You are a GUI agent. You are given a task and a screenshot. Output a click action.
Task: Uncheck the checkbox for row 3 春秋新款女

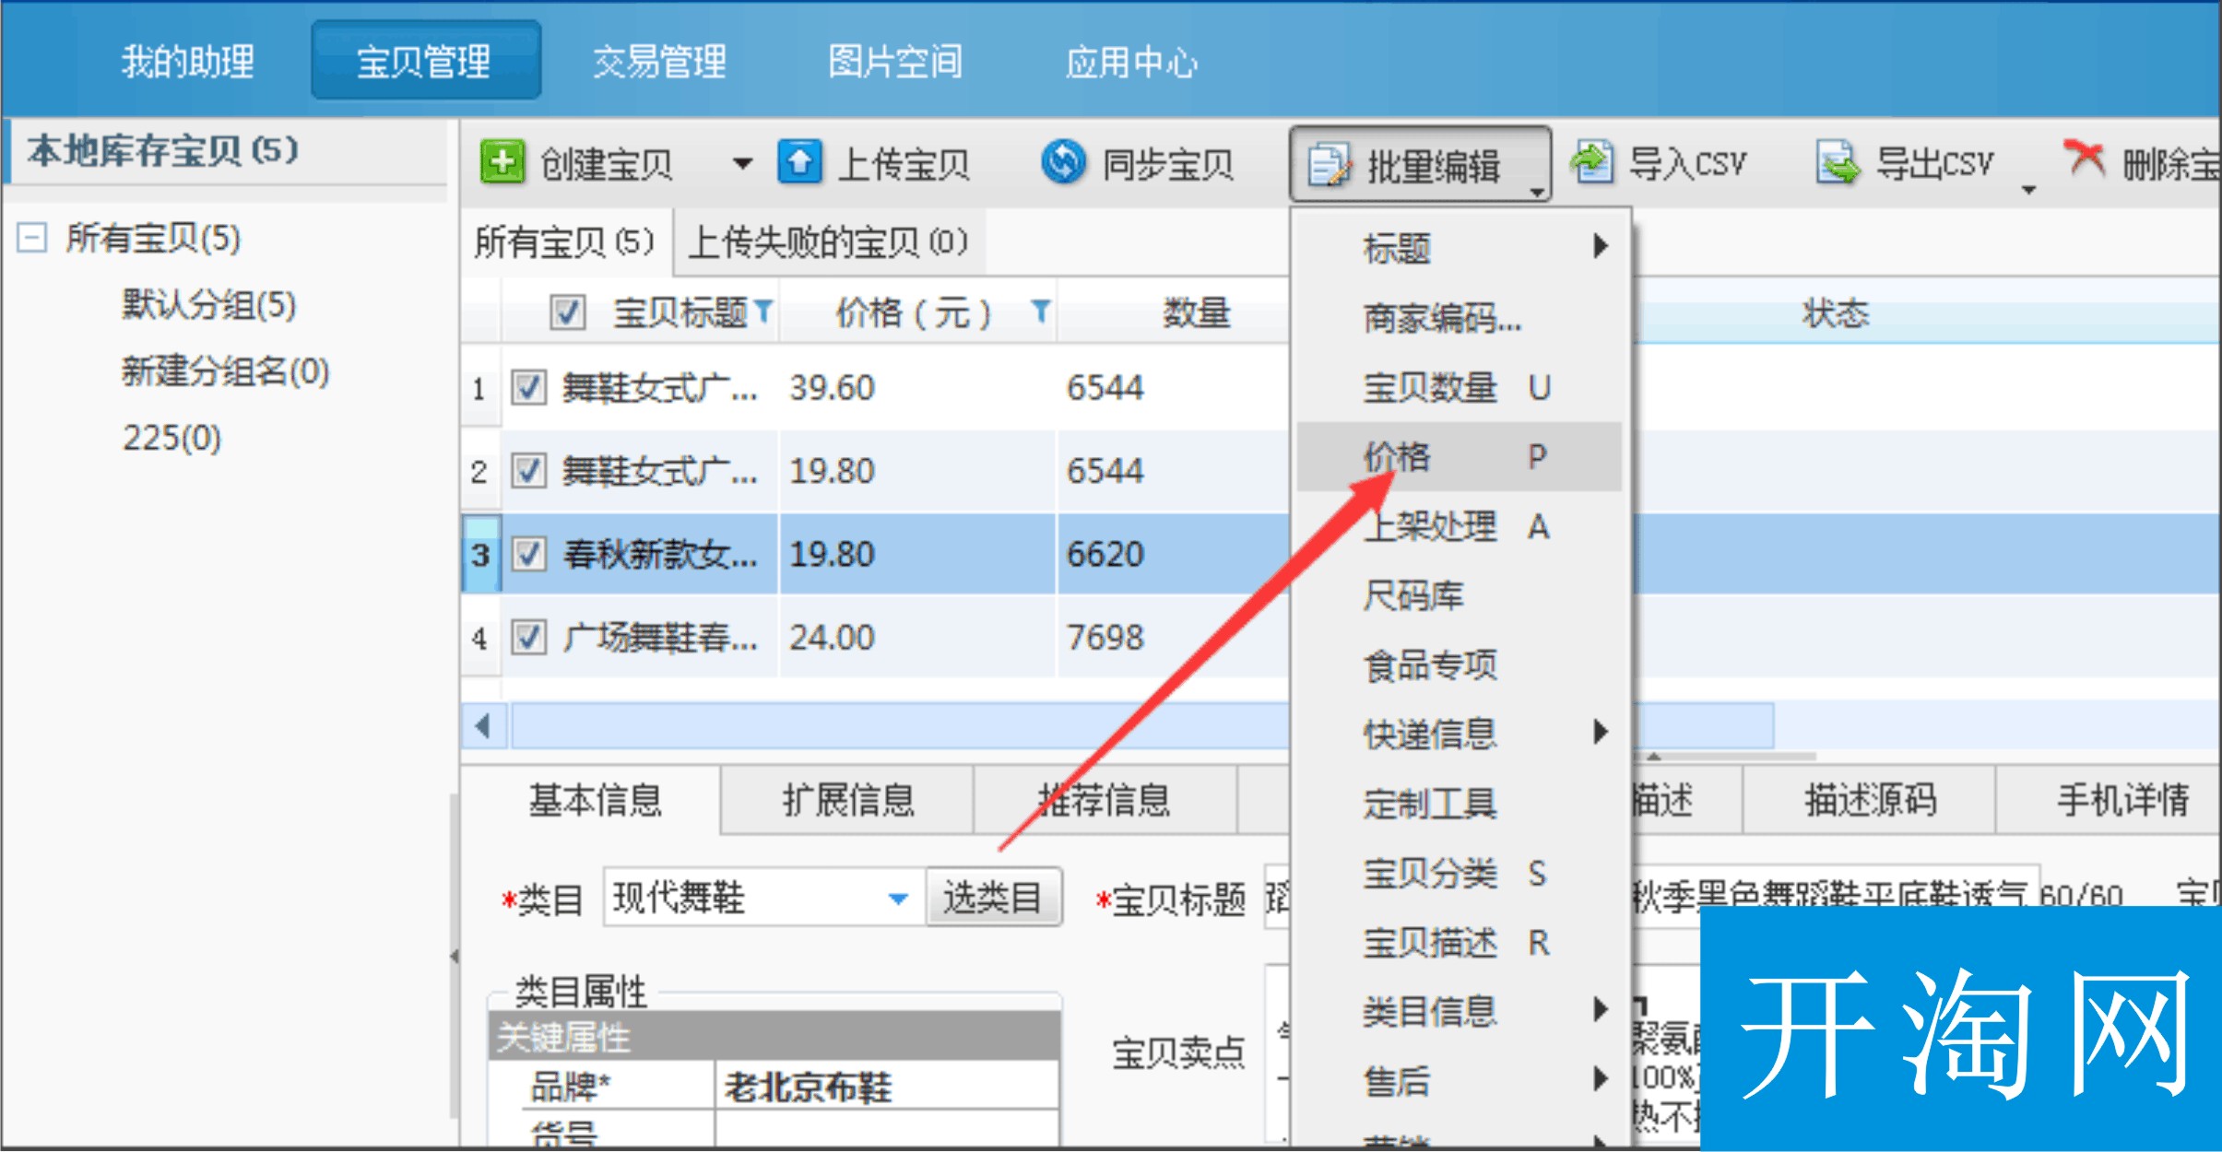click(528, 554)
